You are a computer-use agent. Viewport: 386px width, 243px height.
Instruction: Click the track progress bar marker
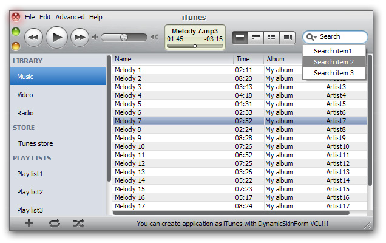(195, 46)
